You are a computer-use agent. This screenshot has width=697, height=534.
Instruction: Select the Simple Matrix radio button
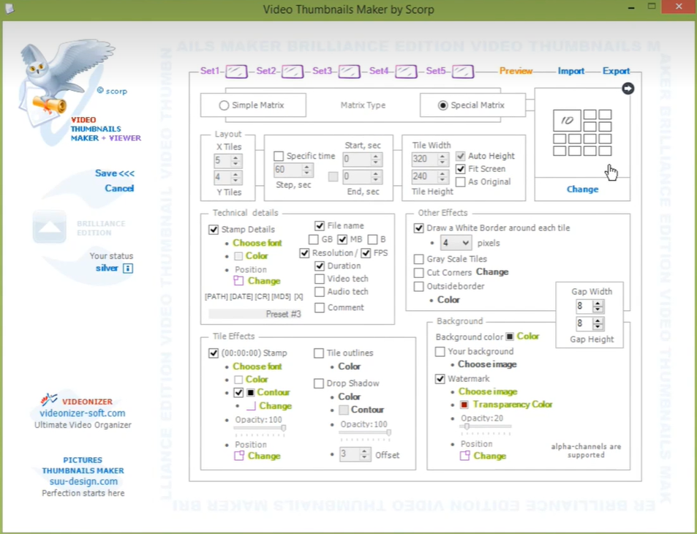tap(224, 105)
